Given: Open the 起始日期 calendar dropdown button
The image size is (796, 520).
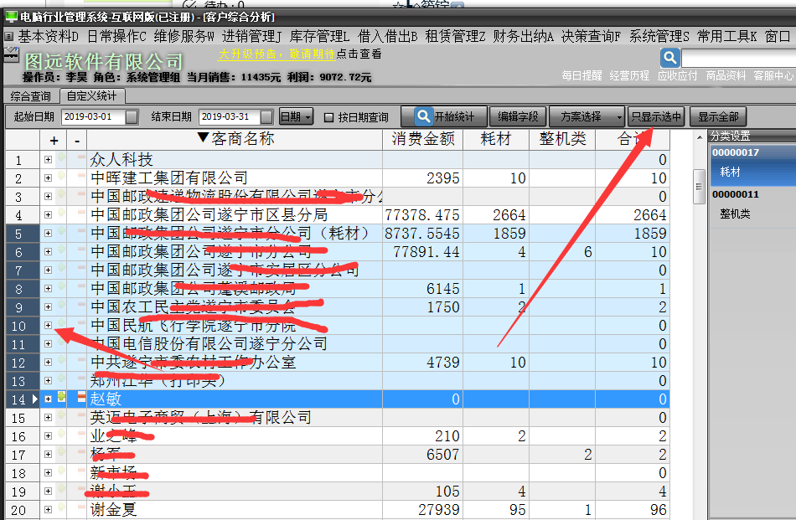Looking at the screenshot, I should [x=132, y=117].
